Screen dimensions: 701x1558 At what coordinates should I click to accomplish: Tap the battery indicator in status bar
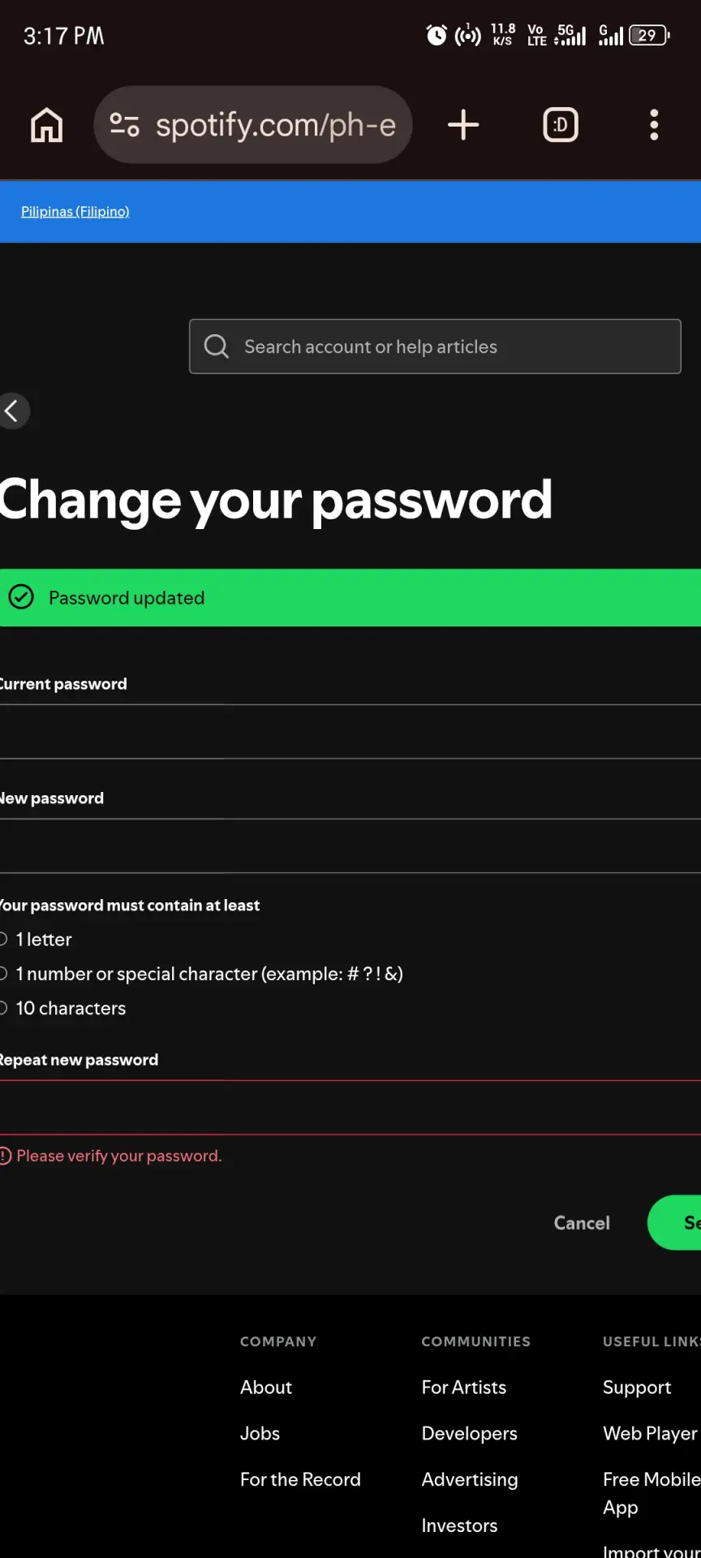point(649,35)
